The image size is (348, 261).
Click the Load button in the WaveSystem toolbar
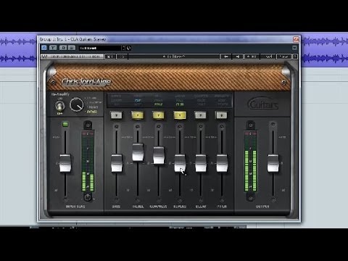tap(268, 57)
